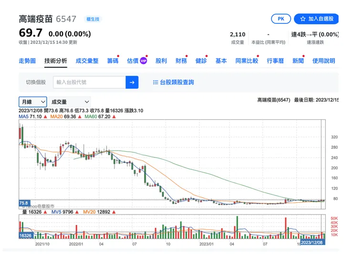Click the 連4跌→平 (0.00%) streak text

(315, 34)
